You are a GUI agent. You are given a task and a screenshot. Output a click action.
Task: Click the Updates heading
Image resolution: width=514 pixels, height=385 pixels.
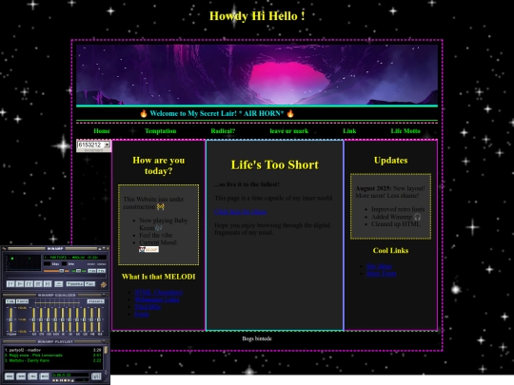click(x=391, y=160)
